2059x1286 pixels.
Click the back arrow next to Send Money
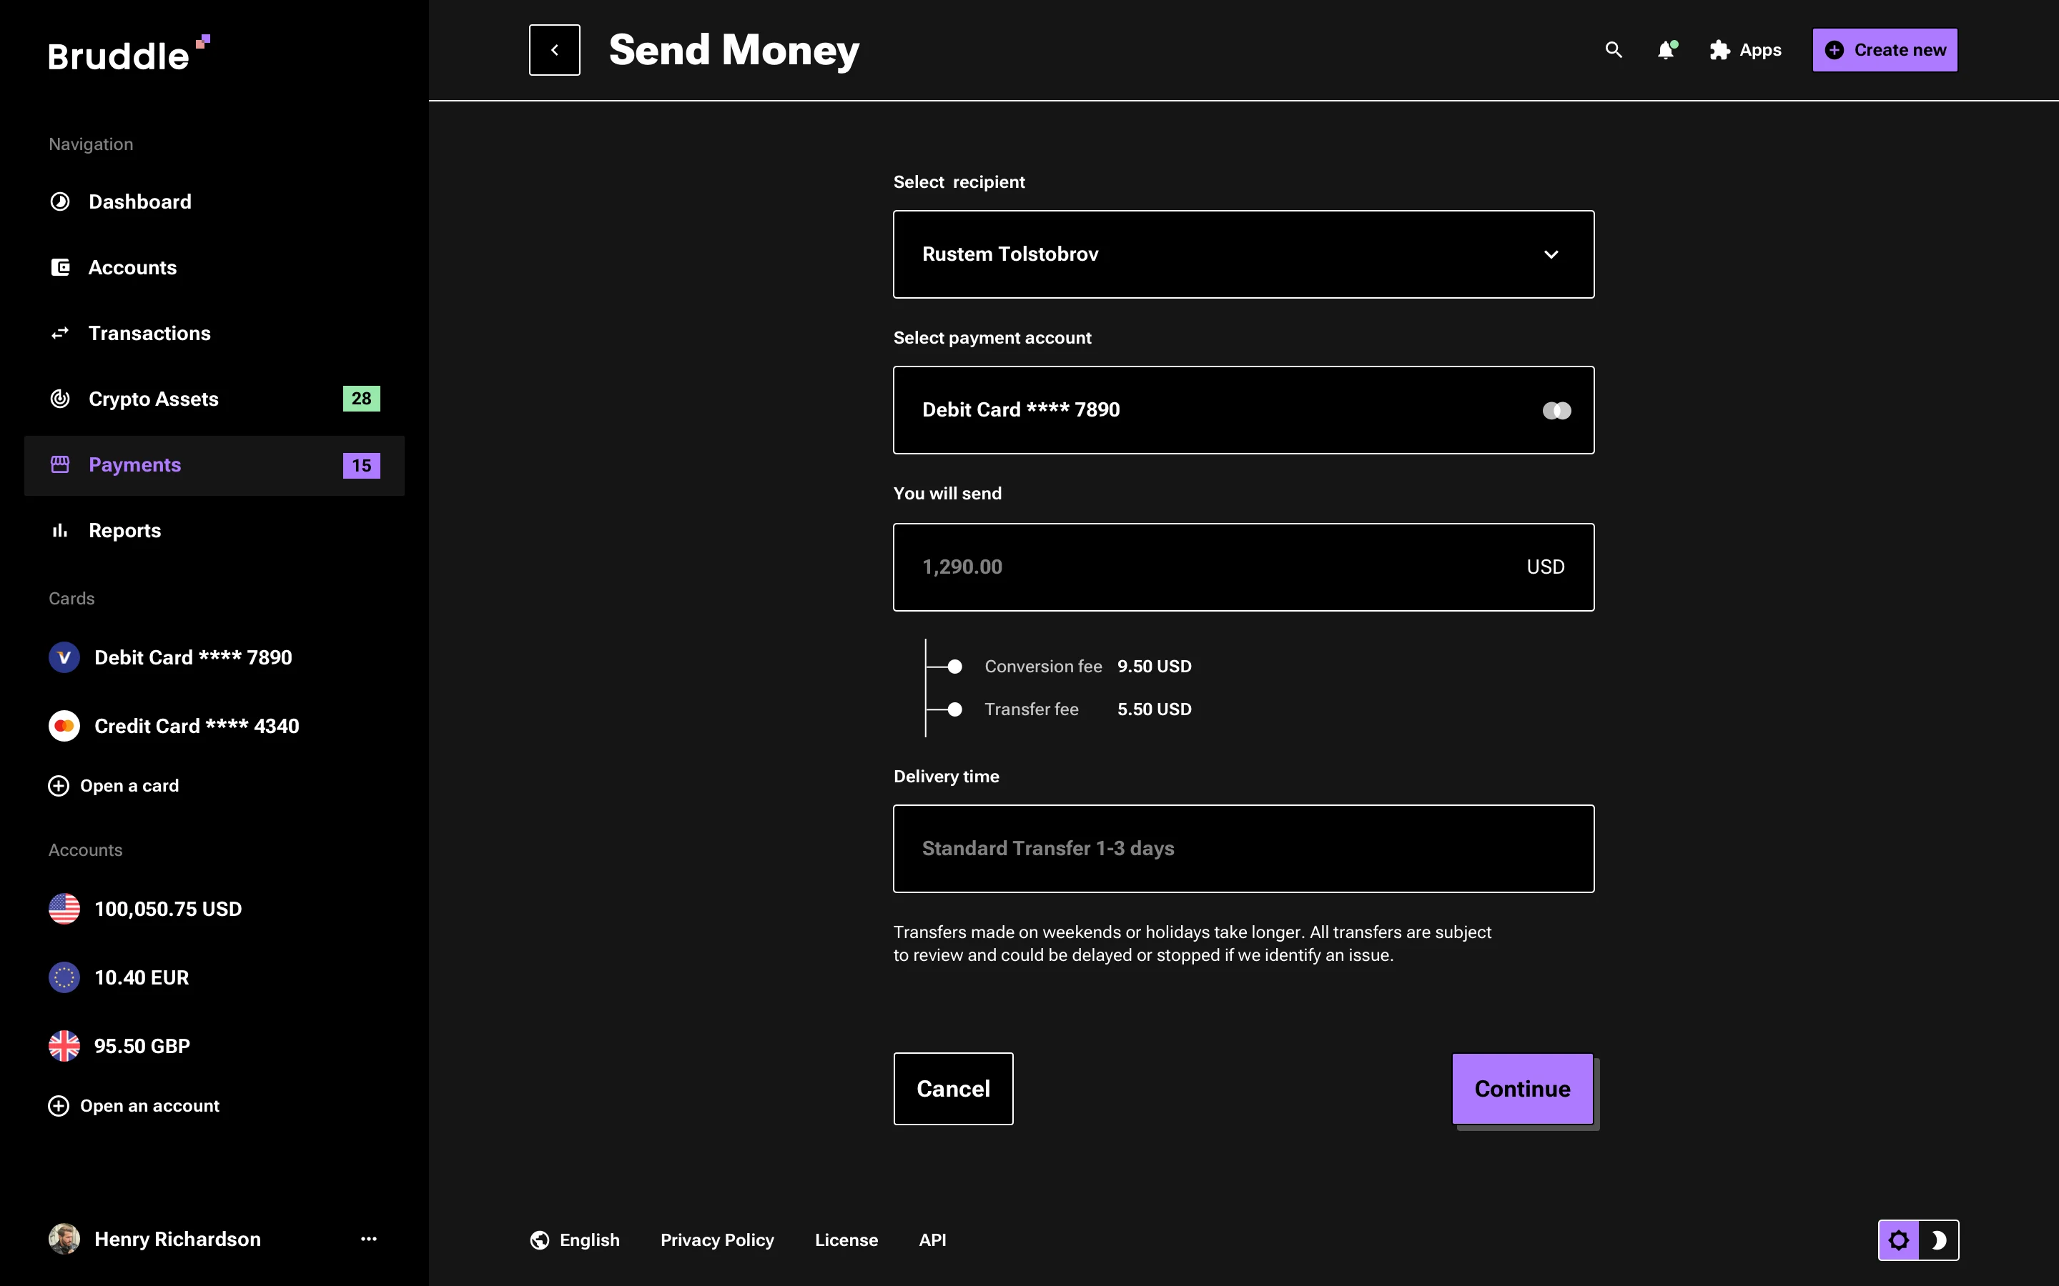coord(555,49)
